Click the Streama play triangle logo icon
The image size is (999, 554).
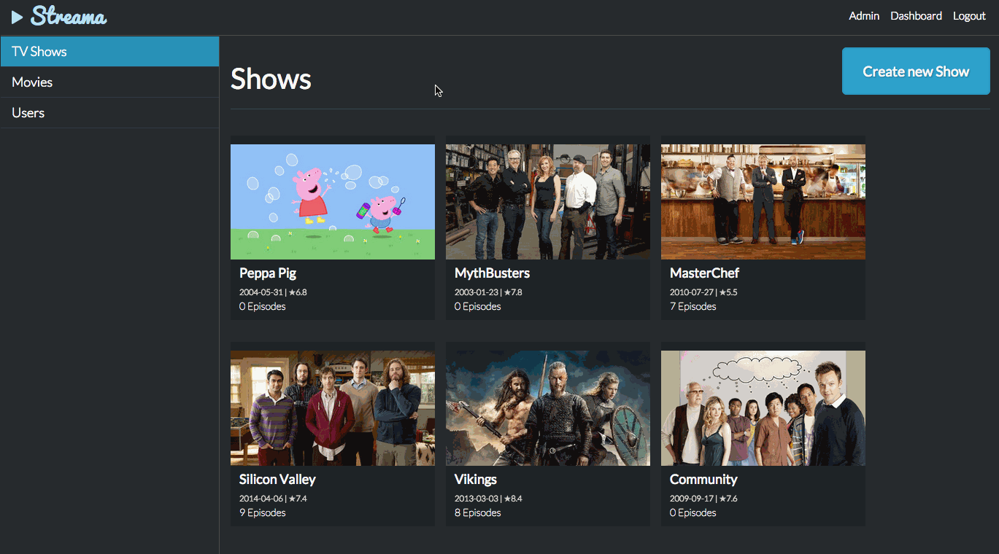click(x=18, y=16)
